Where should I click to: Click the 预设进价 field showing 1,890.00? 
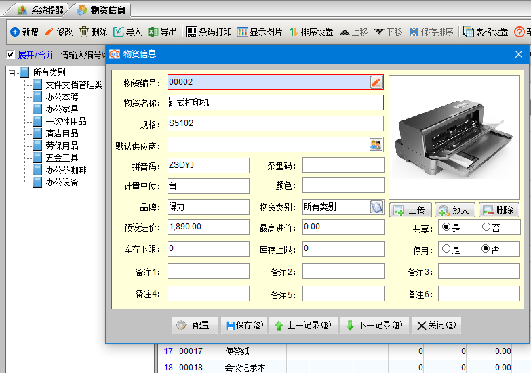point(208,227)
